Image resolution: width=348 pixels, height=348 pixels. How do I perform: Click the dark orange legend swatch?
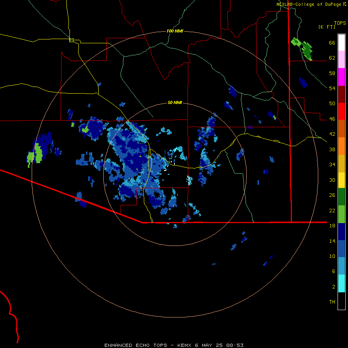click(341, 128)
